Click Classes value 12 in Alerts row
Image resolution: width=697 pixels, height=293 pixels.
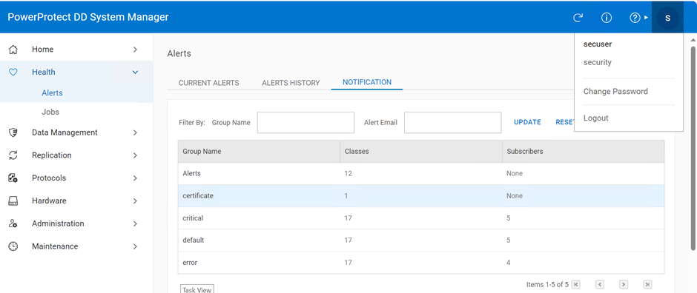point(348,174)
